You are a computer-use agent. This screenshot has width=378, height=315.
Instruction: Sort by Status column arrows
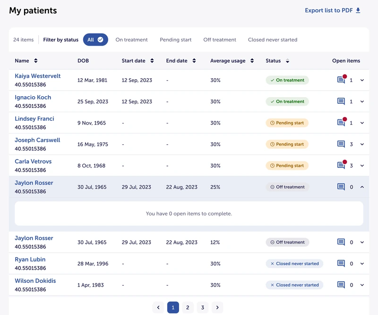287,61
